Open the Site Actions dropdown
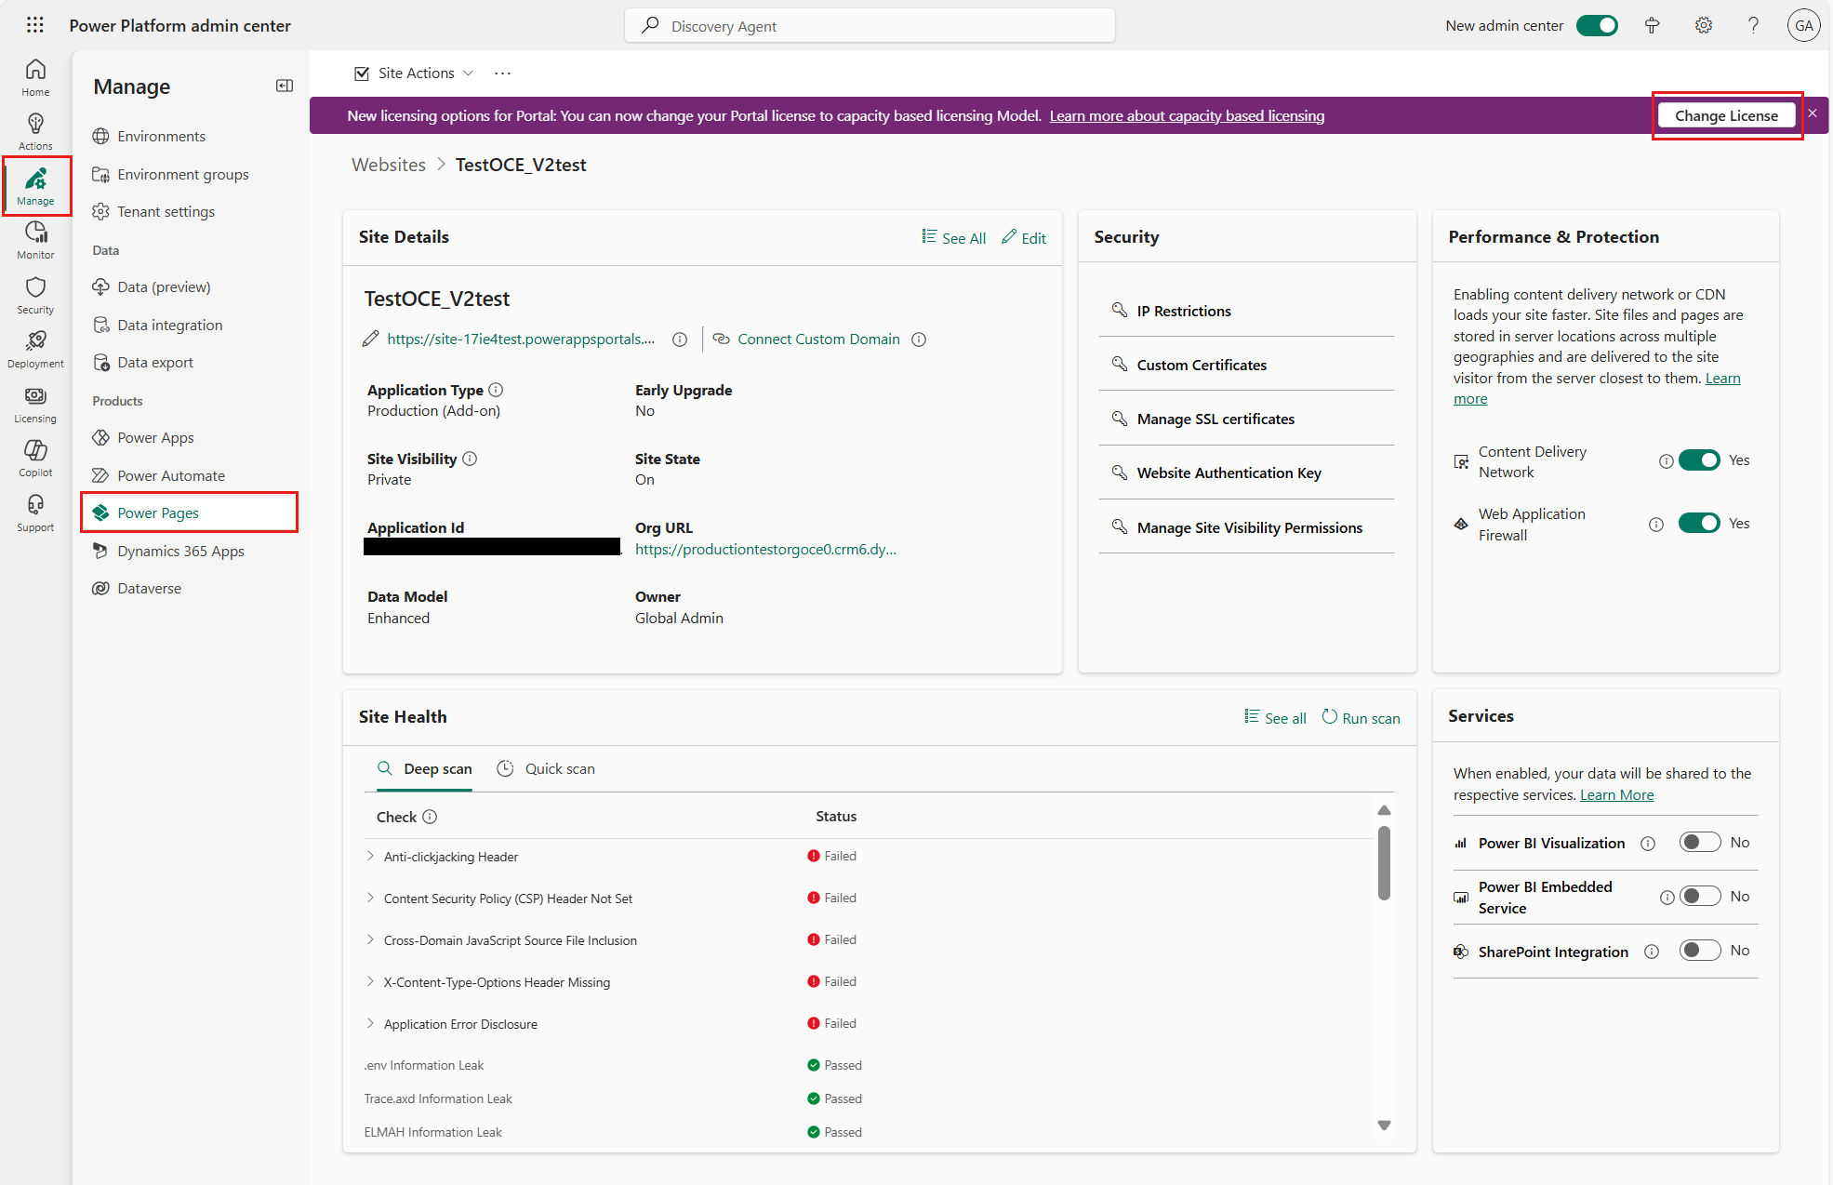 (416, 73)
